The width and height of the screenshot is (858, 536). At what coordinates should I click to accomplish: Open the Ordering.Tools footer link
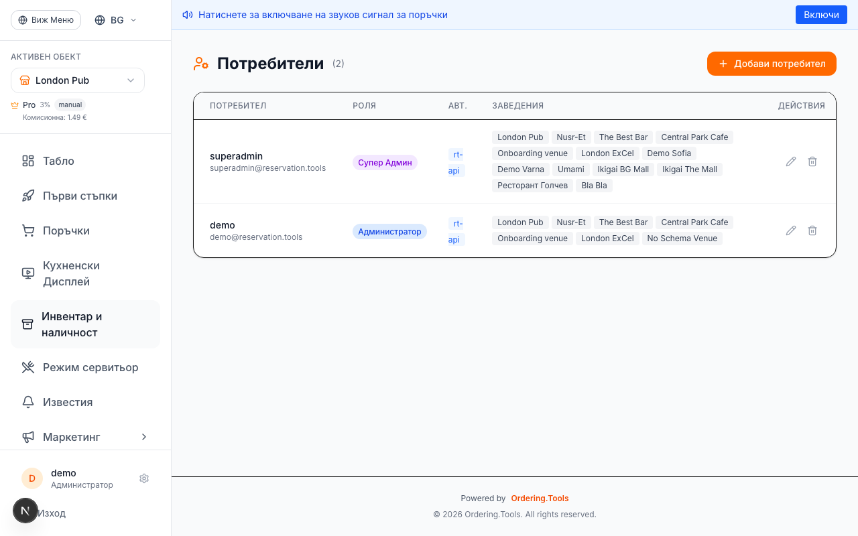point(540,498)
